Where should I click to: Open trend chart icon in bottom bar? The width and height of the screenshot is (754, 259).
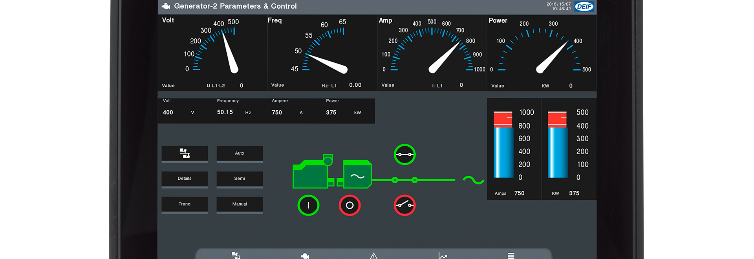(x=443, y=256)
